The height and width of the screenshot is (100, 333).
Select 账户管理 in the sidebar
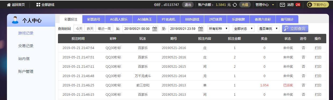(x=26, y=71)
